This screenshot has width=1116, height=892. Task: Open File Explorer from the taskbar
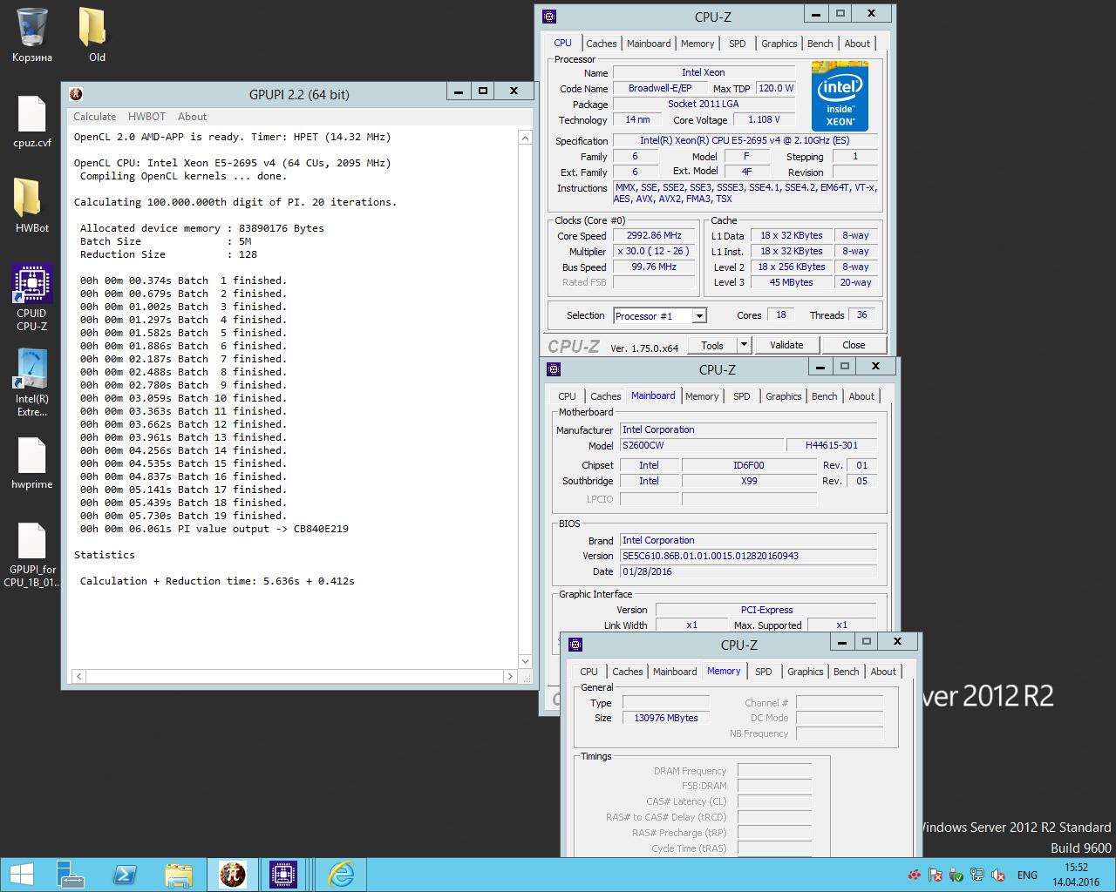tap(178, 875)
